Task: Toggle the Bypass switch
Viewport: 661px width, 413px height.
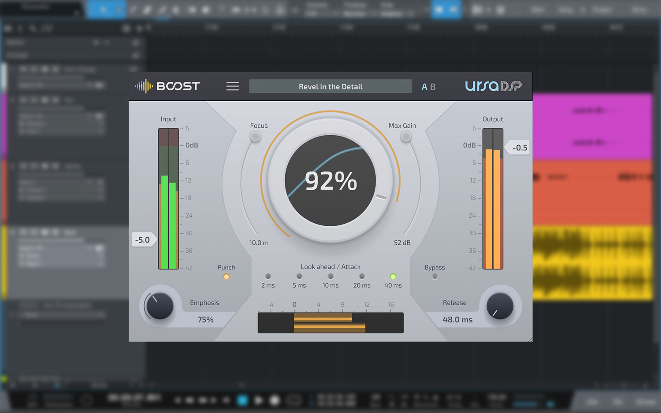Action: coord(435,277)
